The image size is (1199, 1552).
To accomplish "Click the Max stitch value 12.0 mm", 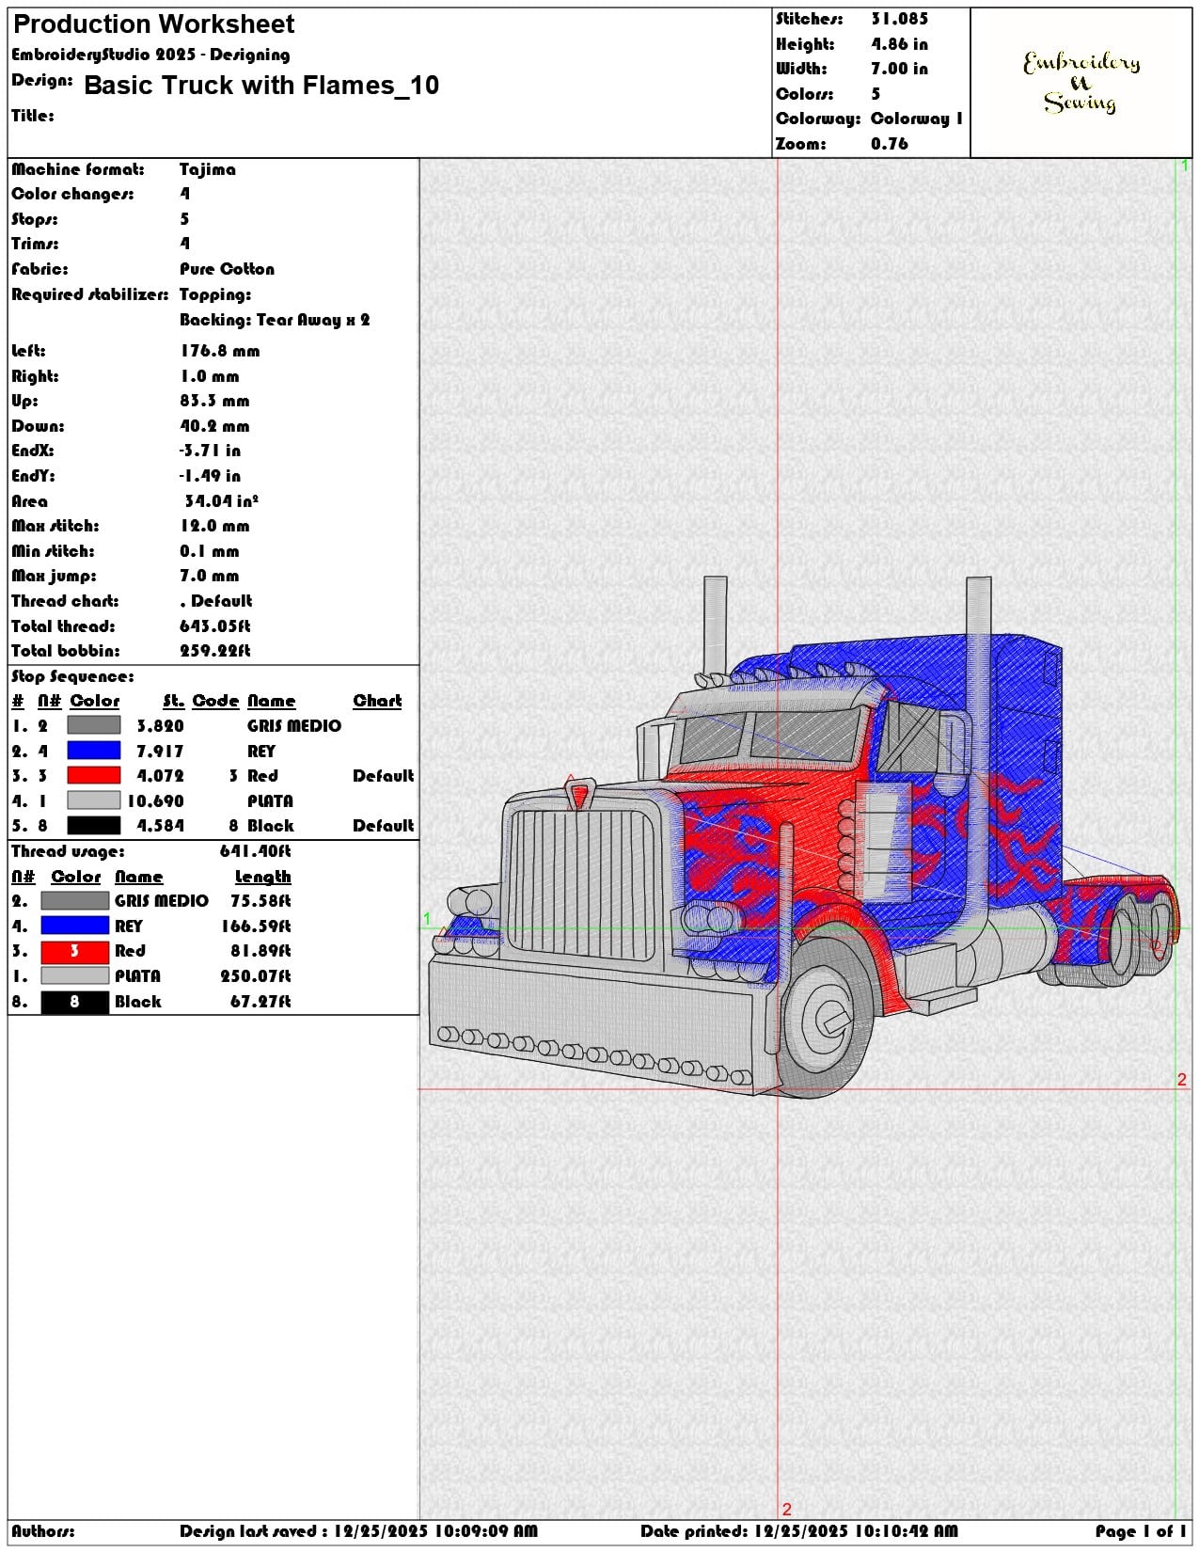I will coord(214,526).
